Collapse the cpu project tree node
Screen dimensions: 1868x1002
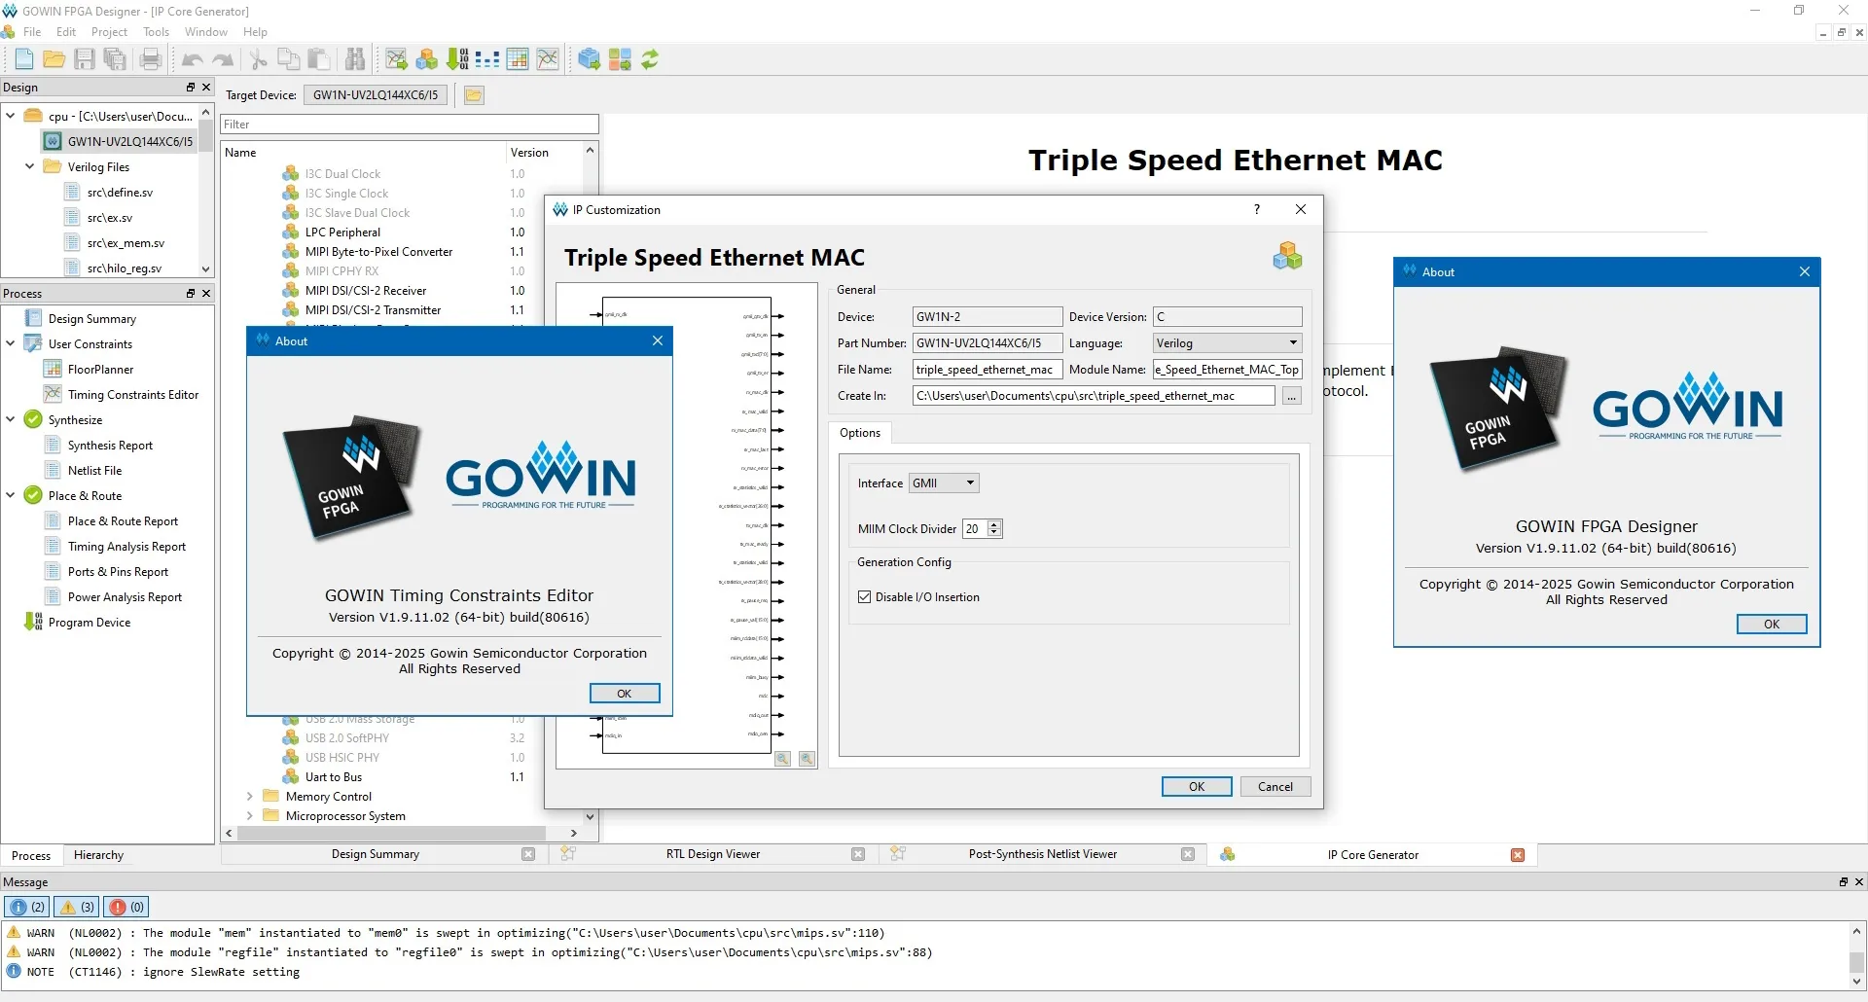point(11,116)
